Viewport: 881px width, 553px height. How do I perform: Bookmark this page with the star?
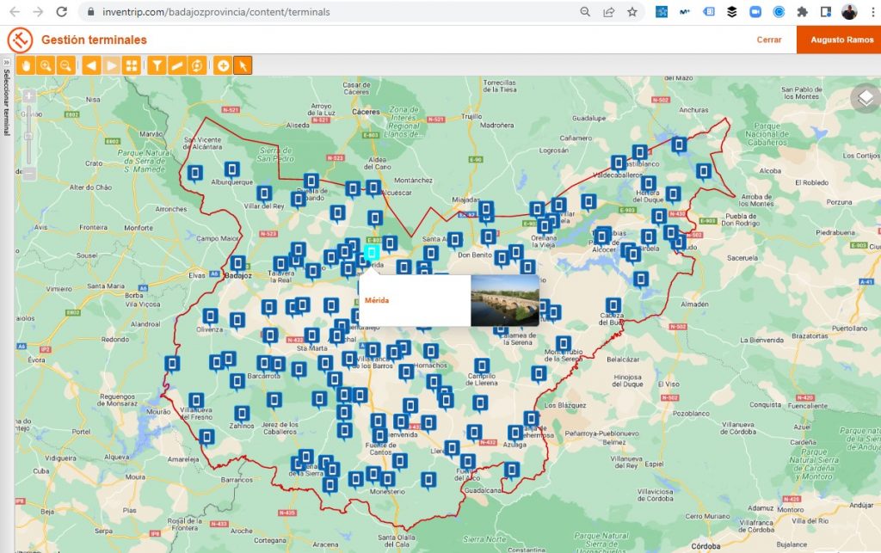[x=632, y=12]
